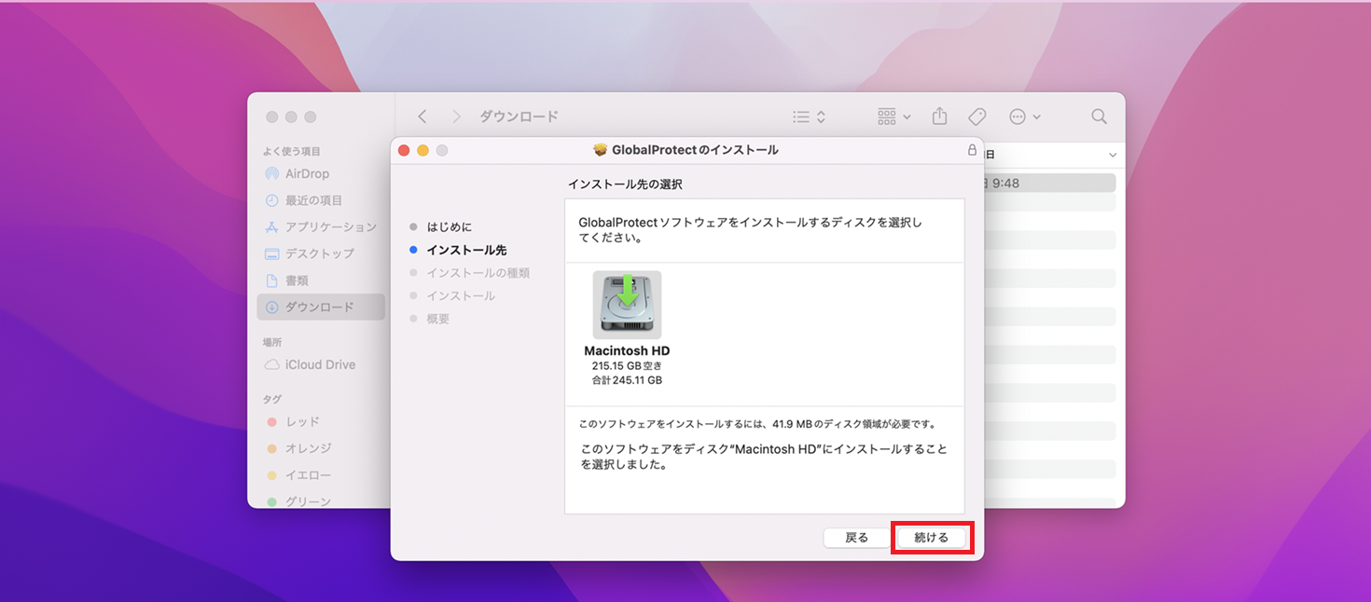Open the Finder action (ellipsis) menu
Viewport: 1371px width, 602px height.
coord(1025,116)
